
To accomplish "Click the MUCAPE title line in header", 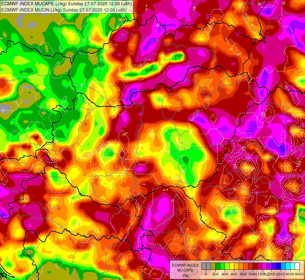I will click(x=67, y=3).
